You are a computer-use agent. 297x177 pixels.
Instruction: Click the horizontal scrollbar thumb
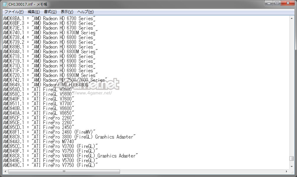point(64,171)
